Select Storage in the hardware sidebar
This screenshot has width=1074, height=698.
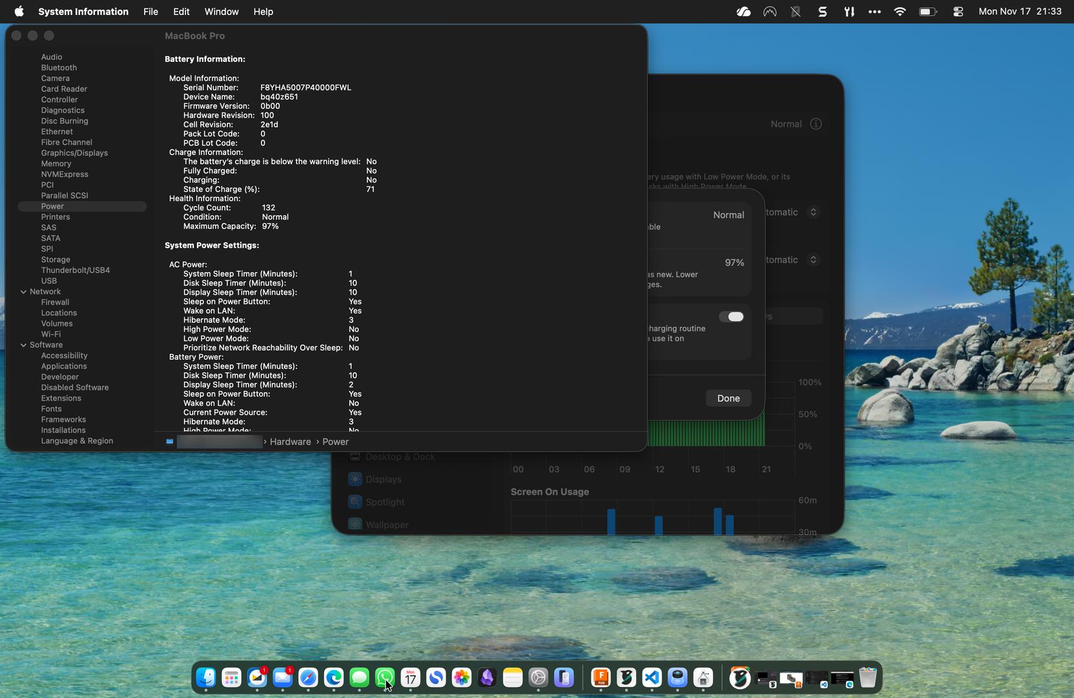point(56,260)
